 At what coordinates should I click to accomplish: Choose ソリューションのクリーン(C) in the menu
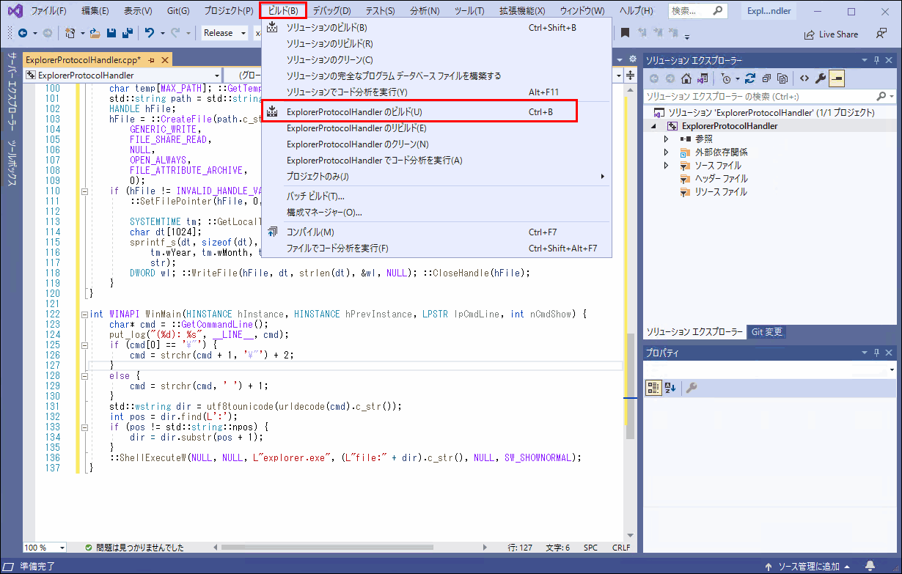[x=436, y=60]
